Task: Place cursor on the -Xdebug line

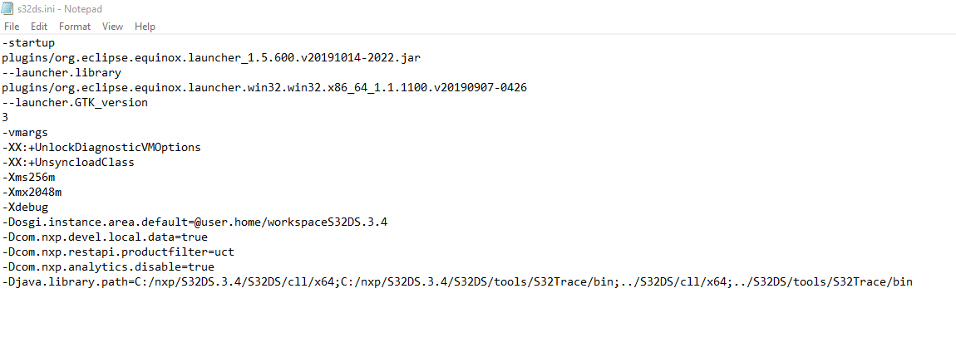Action: click(x=26, y=208)
